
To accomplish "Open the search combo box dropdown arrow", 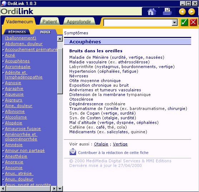I will pyautogui.click(x=175, y=23).
